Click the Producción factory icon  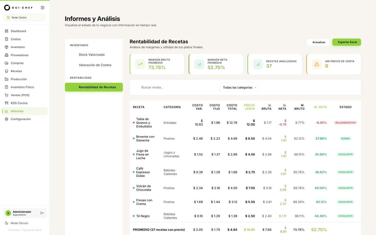click(7, 79)
